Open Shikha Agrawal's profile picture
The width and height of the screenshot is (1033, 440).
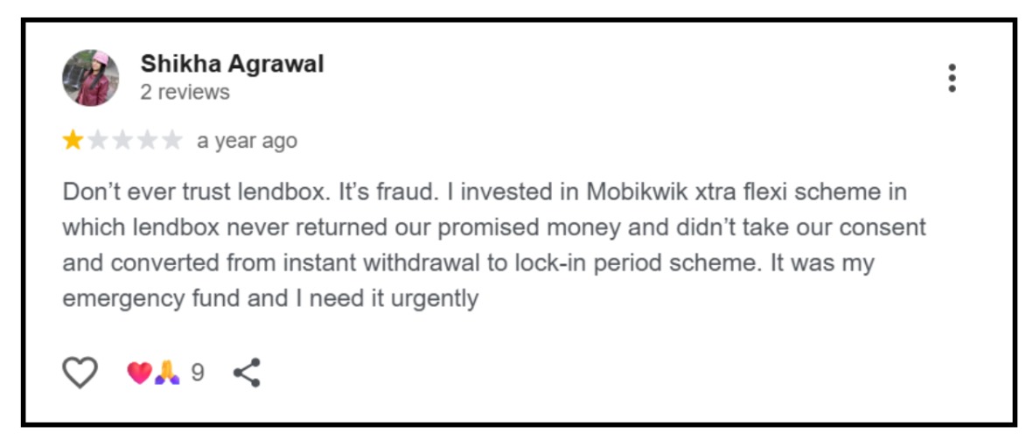click(90, 78)
